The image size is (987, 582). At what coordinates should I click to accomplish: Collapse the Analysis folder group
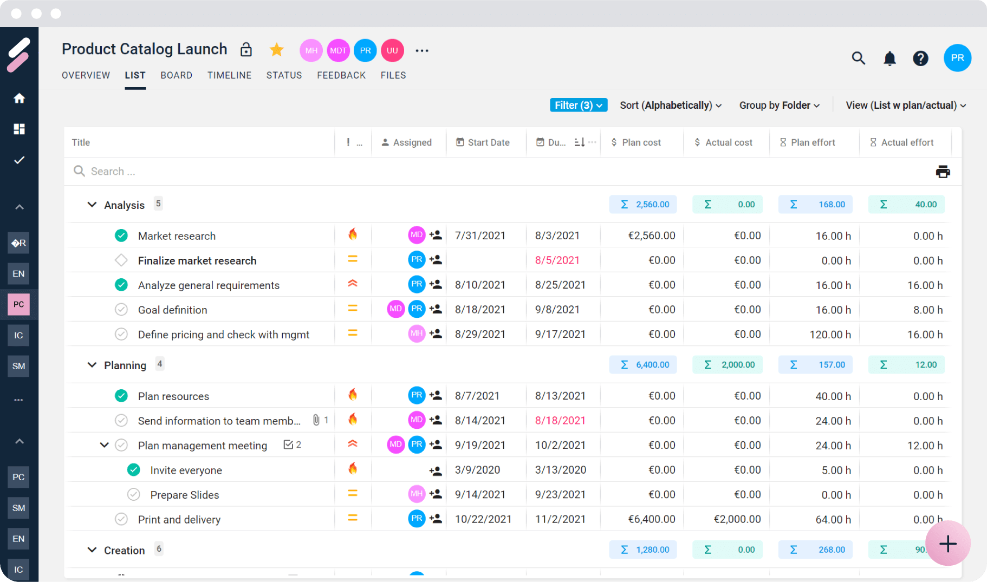click(92, 205)
